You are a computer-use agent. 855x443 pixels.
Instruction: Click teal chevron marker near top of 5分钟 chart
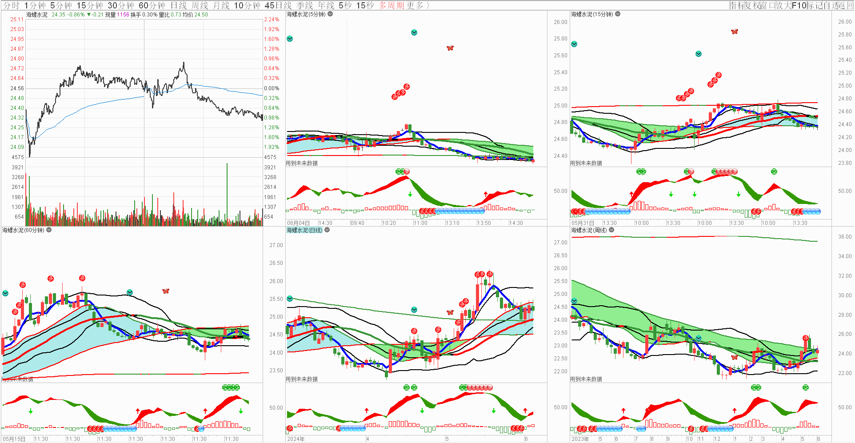point(414,32)
